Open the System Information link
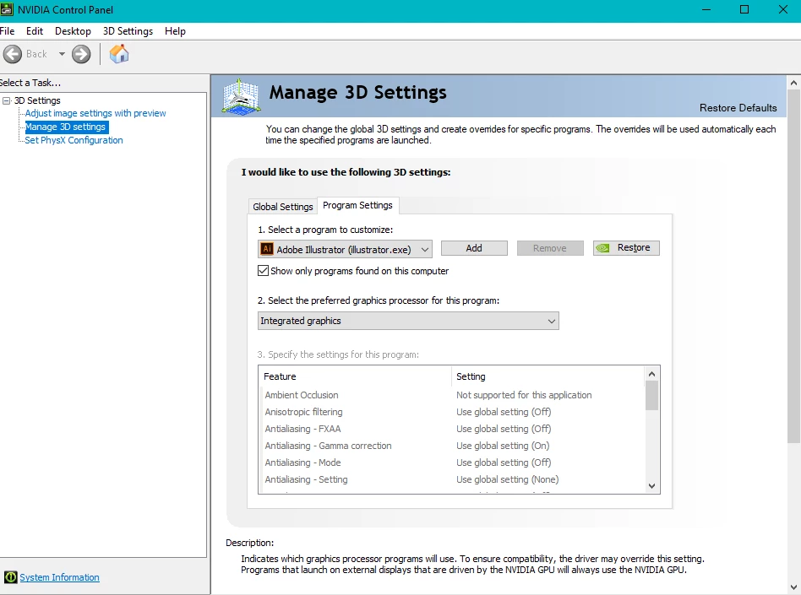801x595 pixels. click(x=59, y=577)
